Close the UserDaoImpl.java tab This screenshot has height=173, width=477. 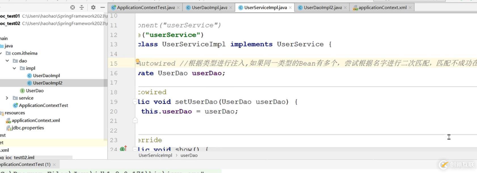(x=231, y=8)
